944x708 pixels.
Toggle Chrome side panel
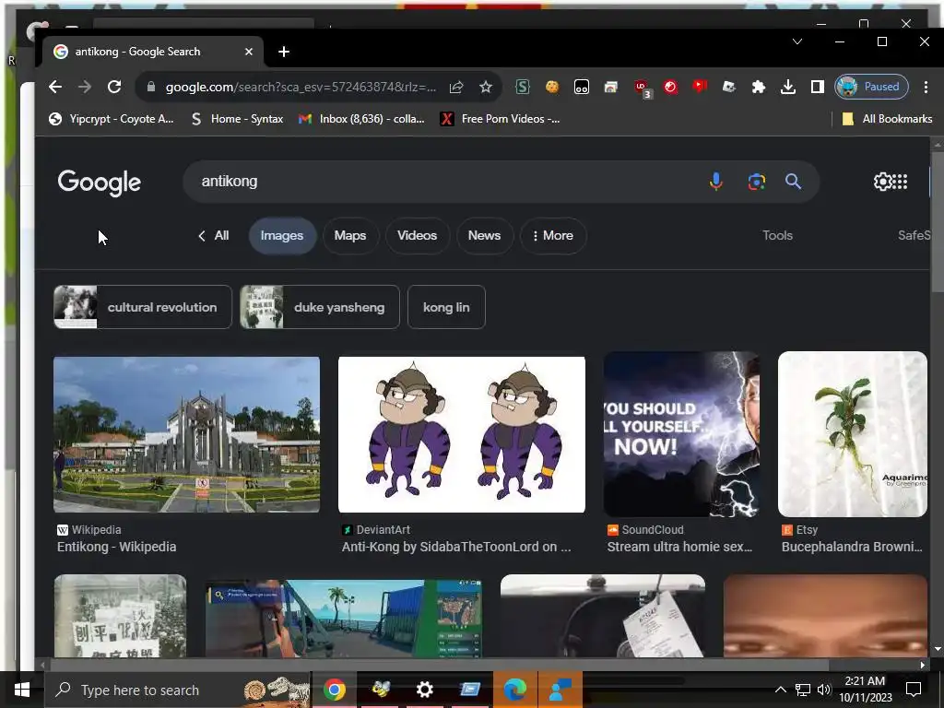pyautogui.click(x=817, y=87)
